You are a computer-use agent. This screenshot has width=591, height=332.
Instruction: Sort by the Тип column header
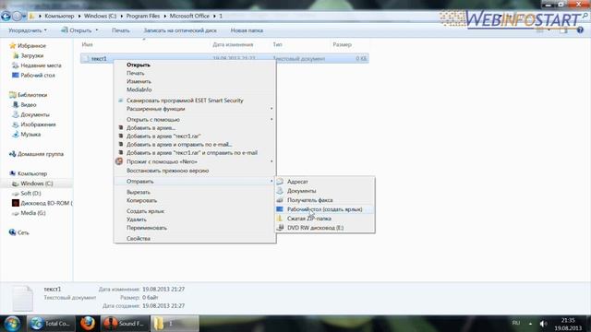point(277,44)
